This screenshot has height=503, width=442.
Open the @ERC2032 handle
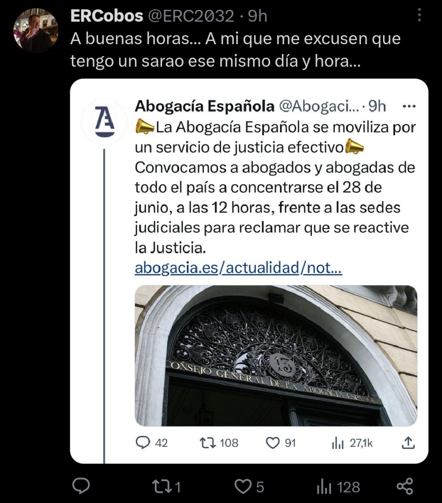[191, 16]
